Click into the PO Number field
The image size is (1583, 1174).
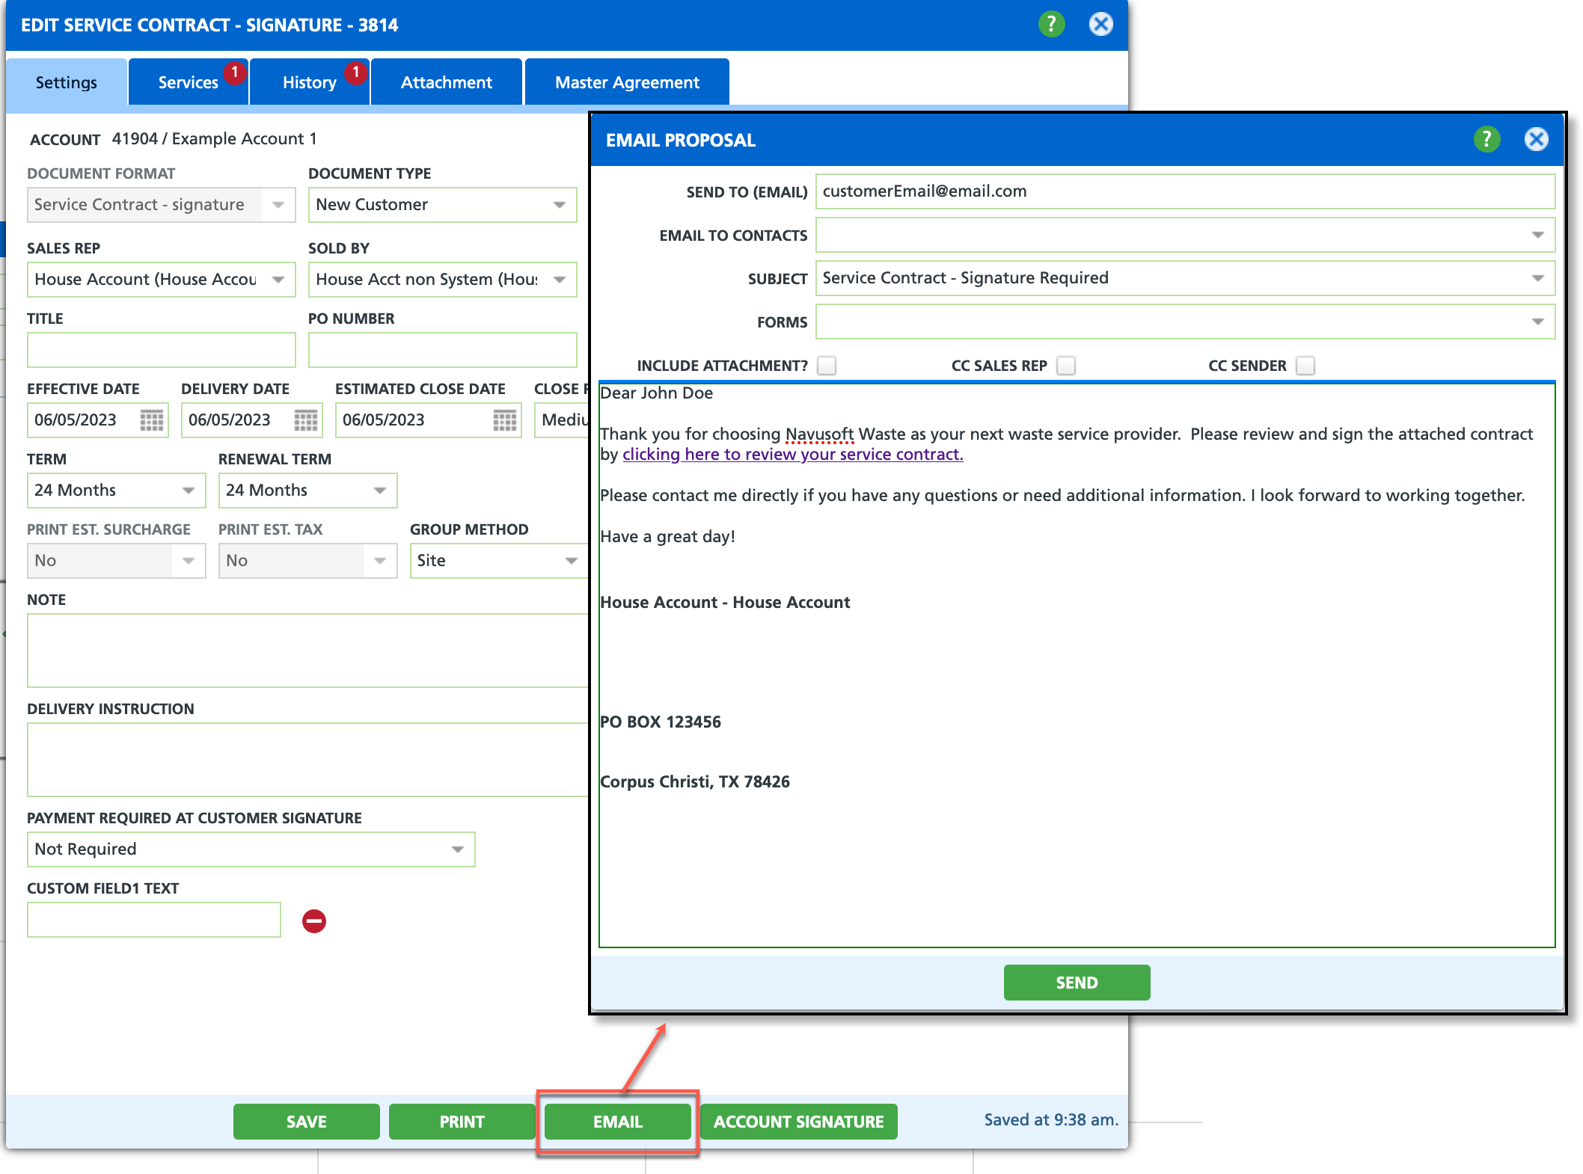pos(442,350)
